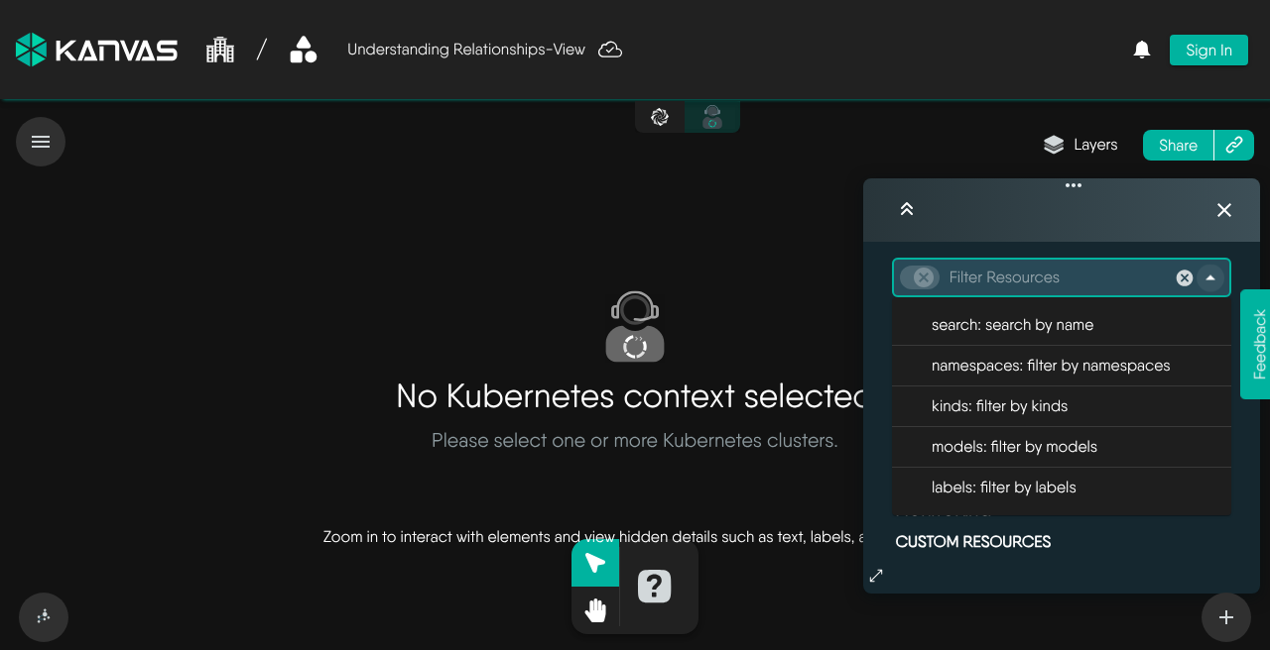The height and width of the screenshot is (650, 1270).
Task: Switch to Designer mode icon
Action: click(x=660, y=117)
